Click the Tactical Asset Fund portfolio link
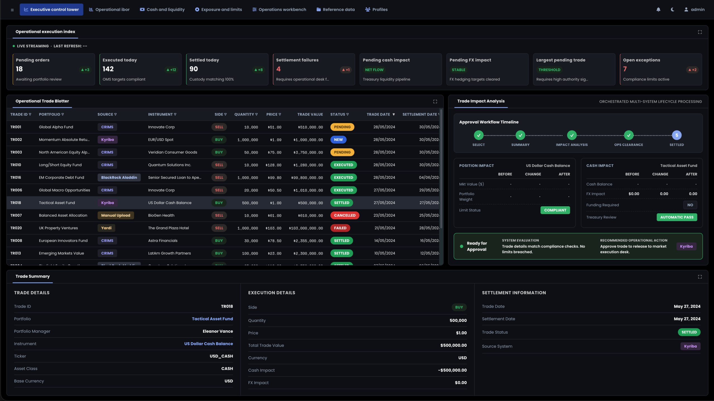This screenshot has height=401, width=714. pyautogui.click(x=212, y=319)
